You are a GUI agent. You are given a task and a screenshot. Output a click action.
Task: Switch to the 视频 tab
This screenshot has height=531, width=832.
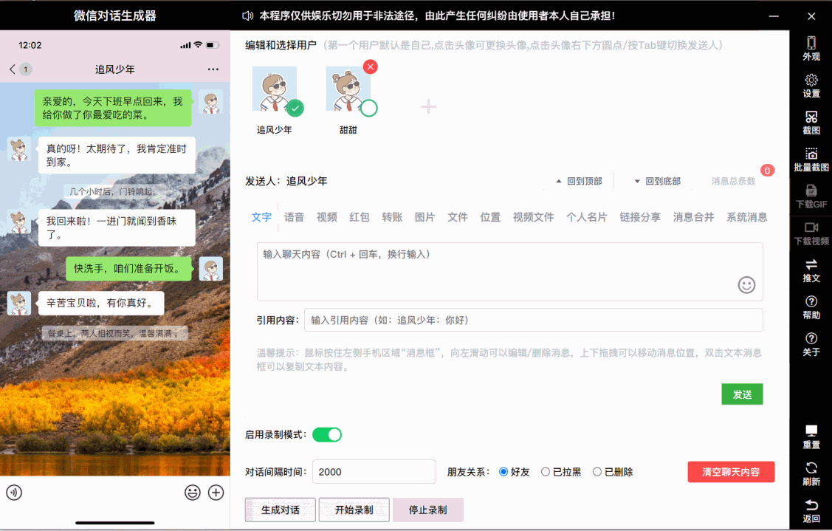coord(327,217)
